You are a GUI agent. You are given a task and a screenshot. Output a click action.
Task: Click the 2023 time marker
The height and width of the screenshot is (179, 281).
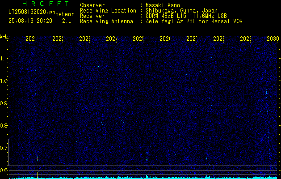click(84, 38)
